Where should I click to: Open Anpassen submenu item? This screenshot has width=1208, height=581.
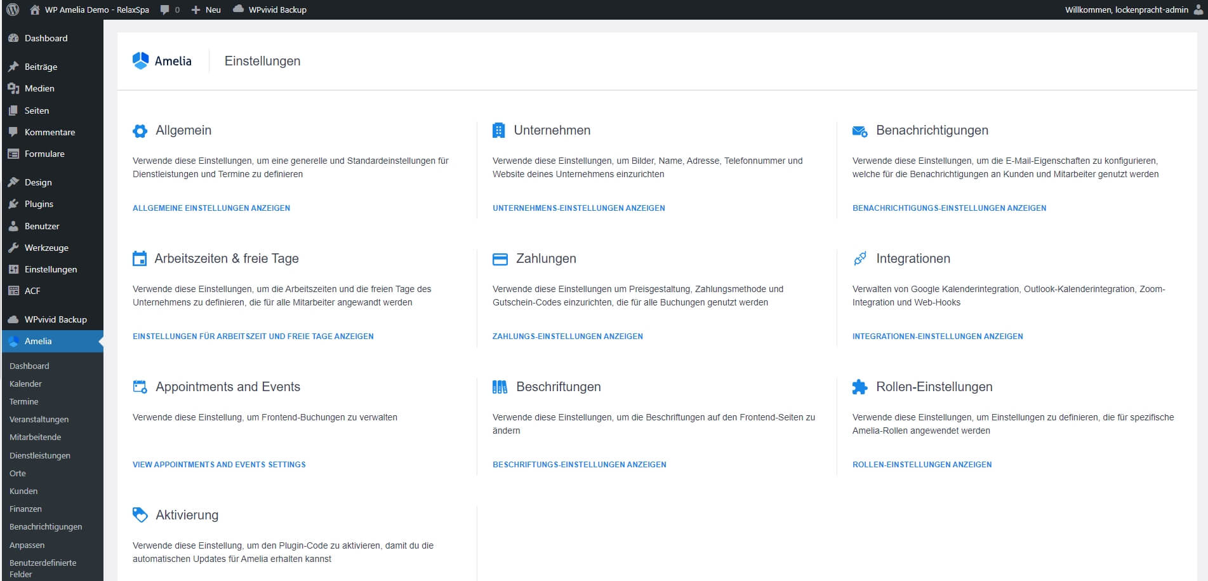pyautogui.click(x=27, y=545)
